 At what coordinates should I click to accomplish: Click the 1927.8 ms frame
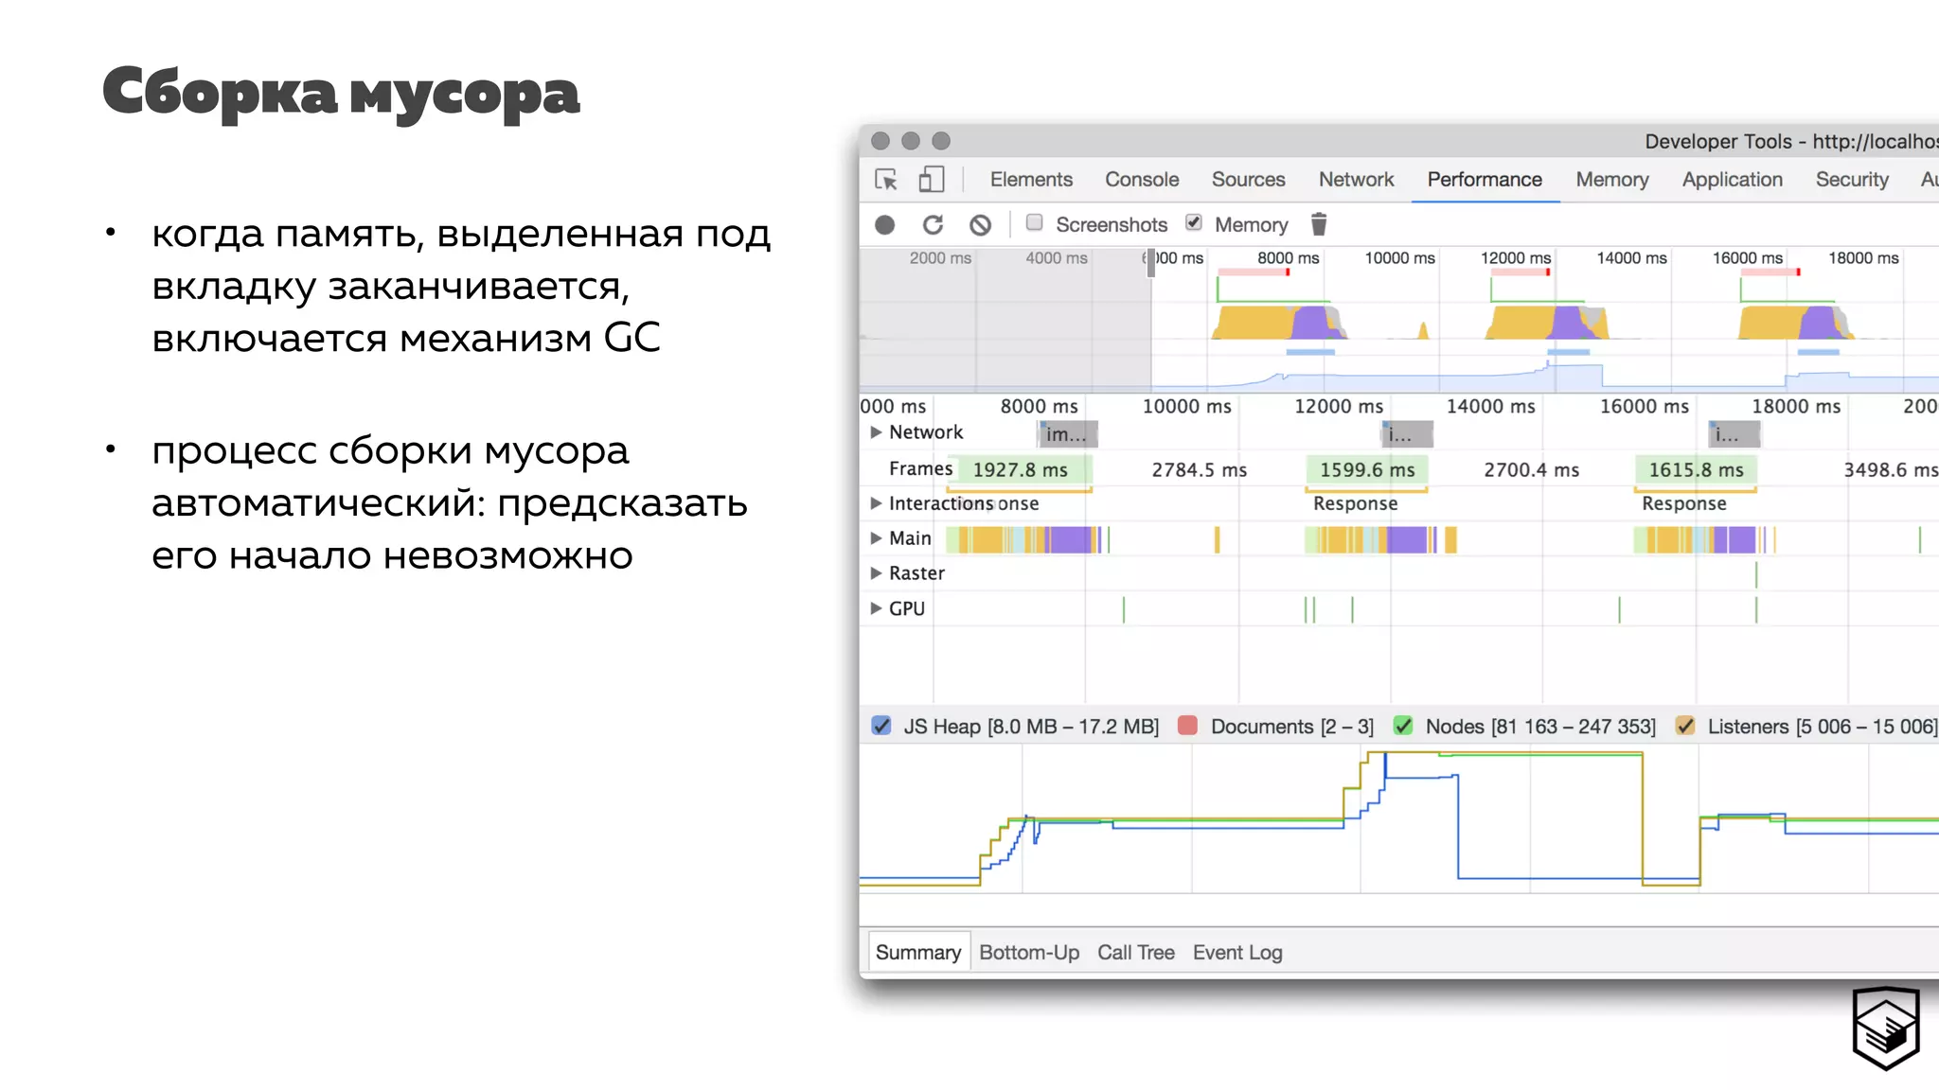click(1020, 469)
